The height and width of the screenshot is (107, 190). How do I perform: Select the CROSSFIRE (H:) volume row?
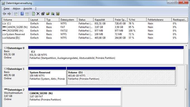[x=95, y=31]
